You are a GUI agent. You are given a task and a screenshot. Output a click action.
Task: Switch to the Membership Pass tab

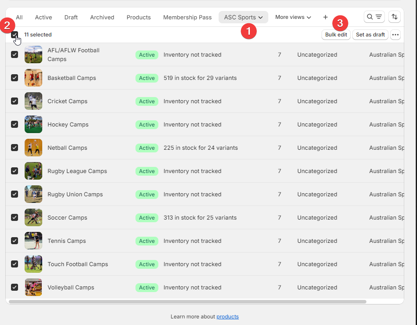[x=187, y=17]
